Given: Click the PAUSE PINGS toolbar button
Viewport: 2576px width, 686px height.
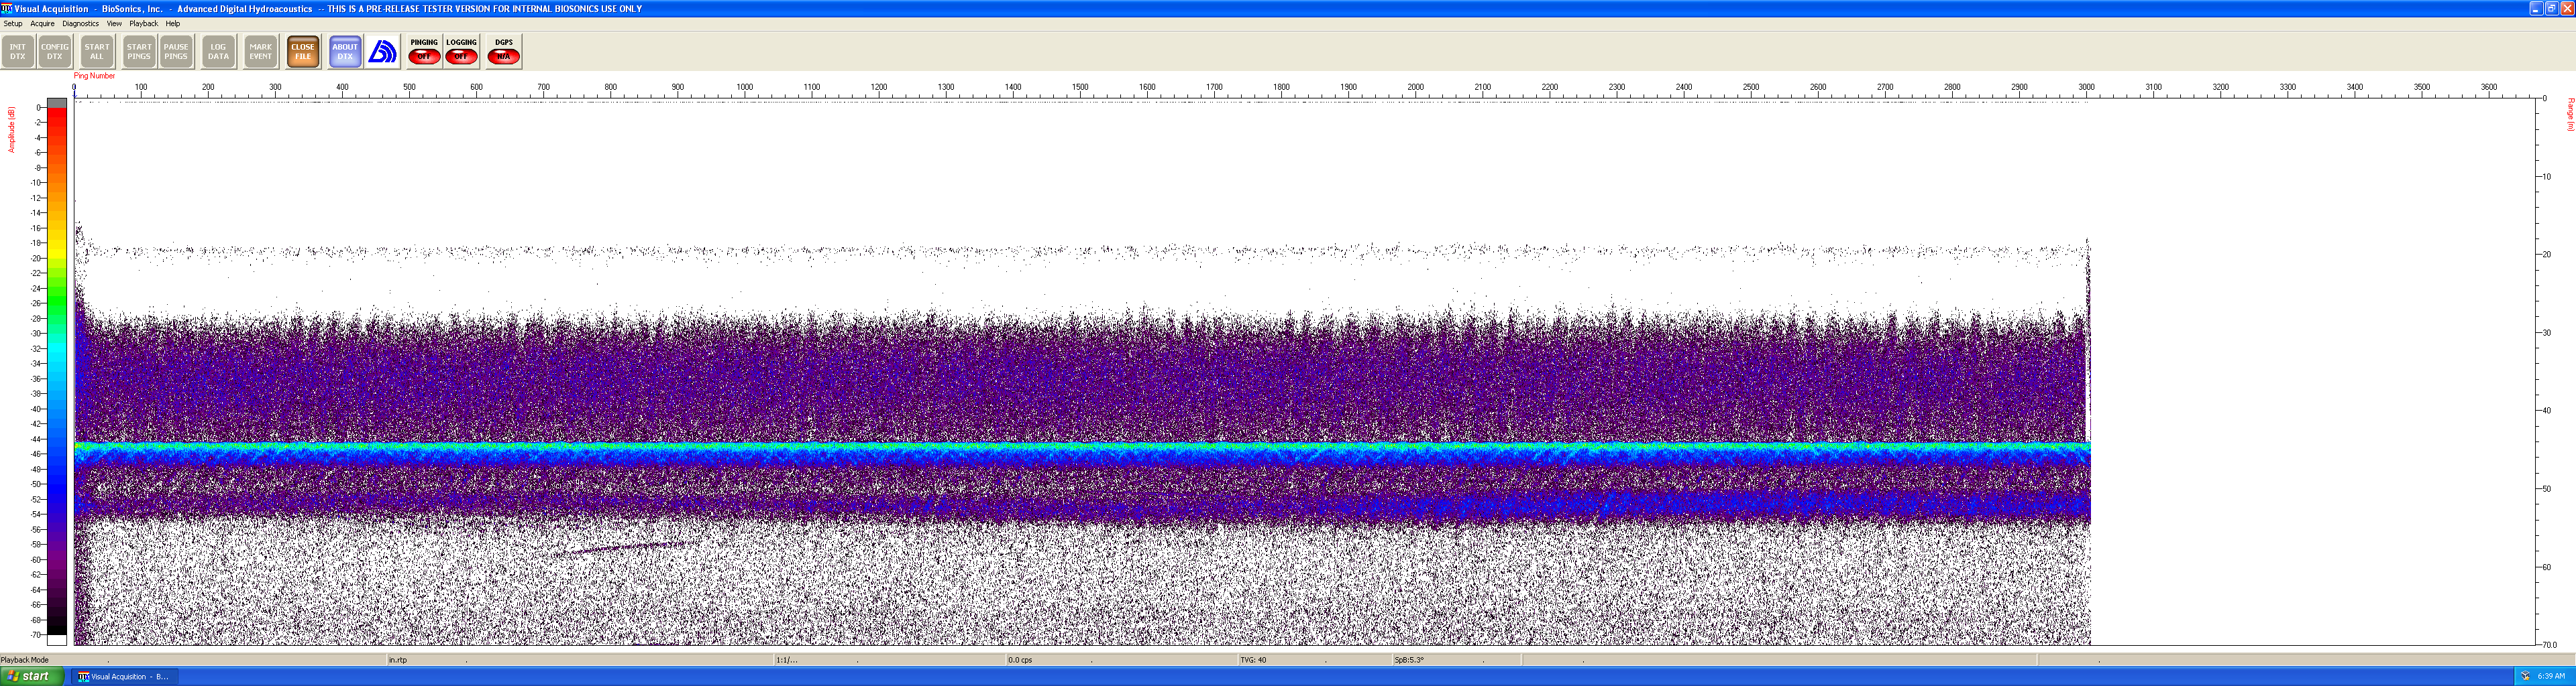Looking at the screenshot, I should [176, 52].
